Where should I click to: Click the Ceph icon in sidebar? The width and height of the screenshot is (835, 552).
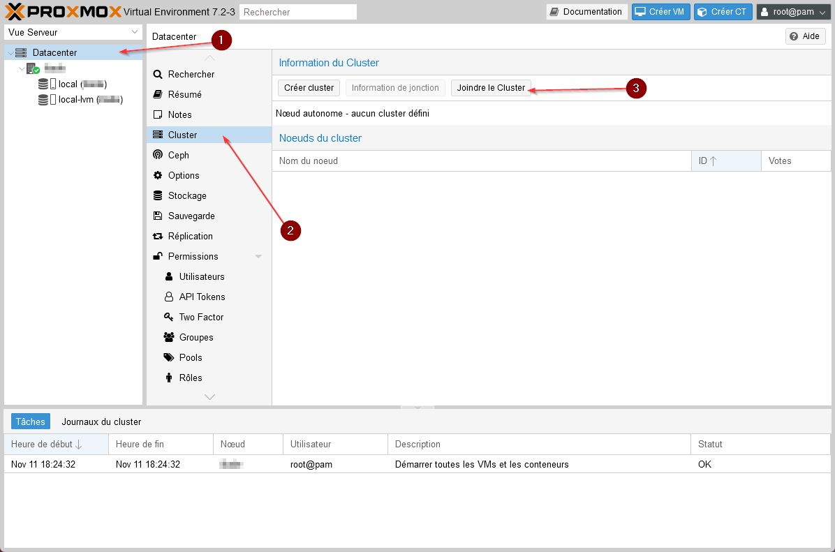click(x=158, y=155)
